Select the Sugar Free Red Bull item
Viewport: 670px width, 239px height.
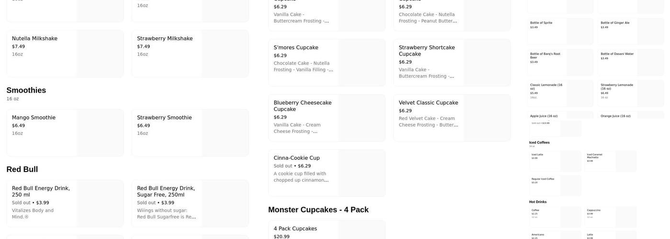[190, 203]
